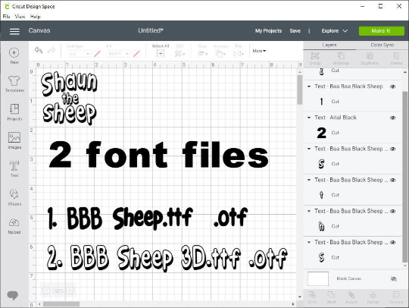The width and height of the screenshot is (409, 308).
Task: Open the Explore machine selector
Action: pyautogui.click(x=335, y=31)
